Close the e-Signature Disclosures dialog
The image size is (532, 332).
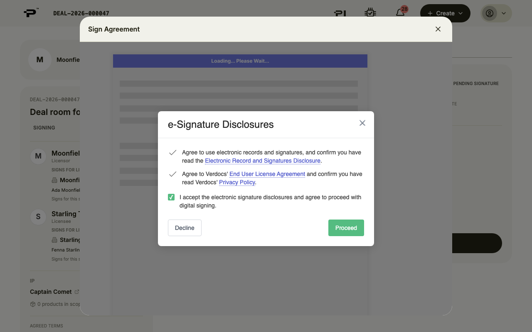(362, 123)
